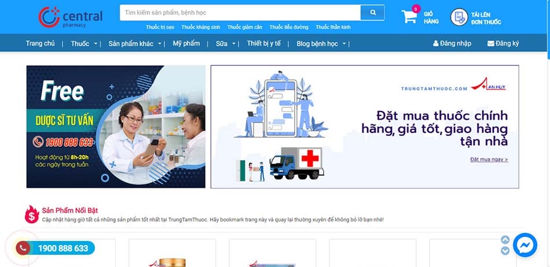Tap the red phone call icon
550x267 pixels.
coord(23,249)
